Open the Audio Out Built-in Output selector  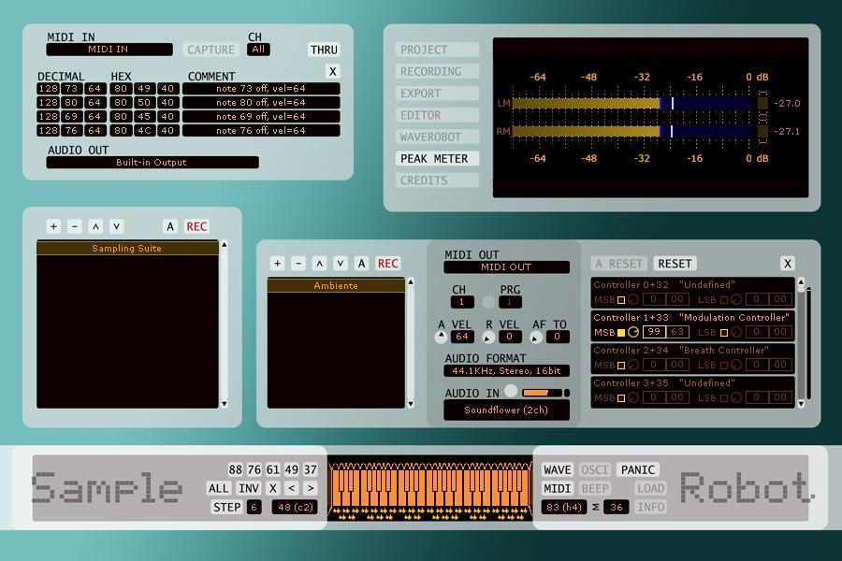152,163
